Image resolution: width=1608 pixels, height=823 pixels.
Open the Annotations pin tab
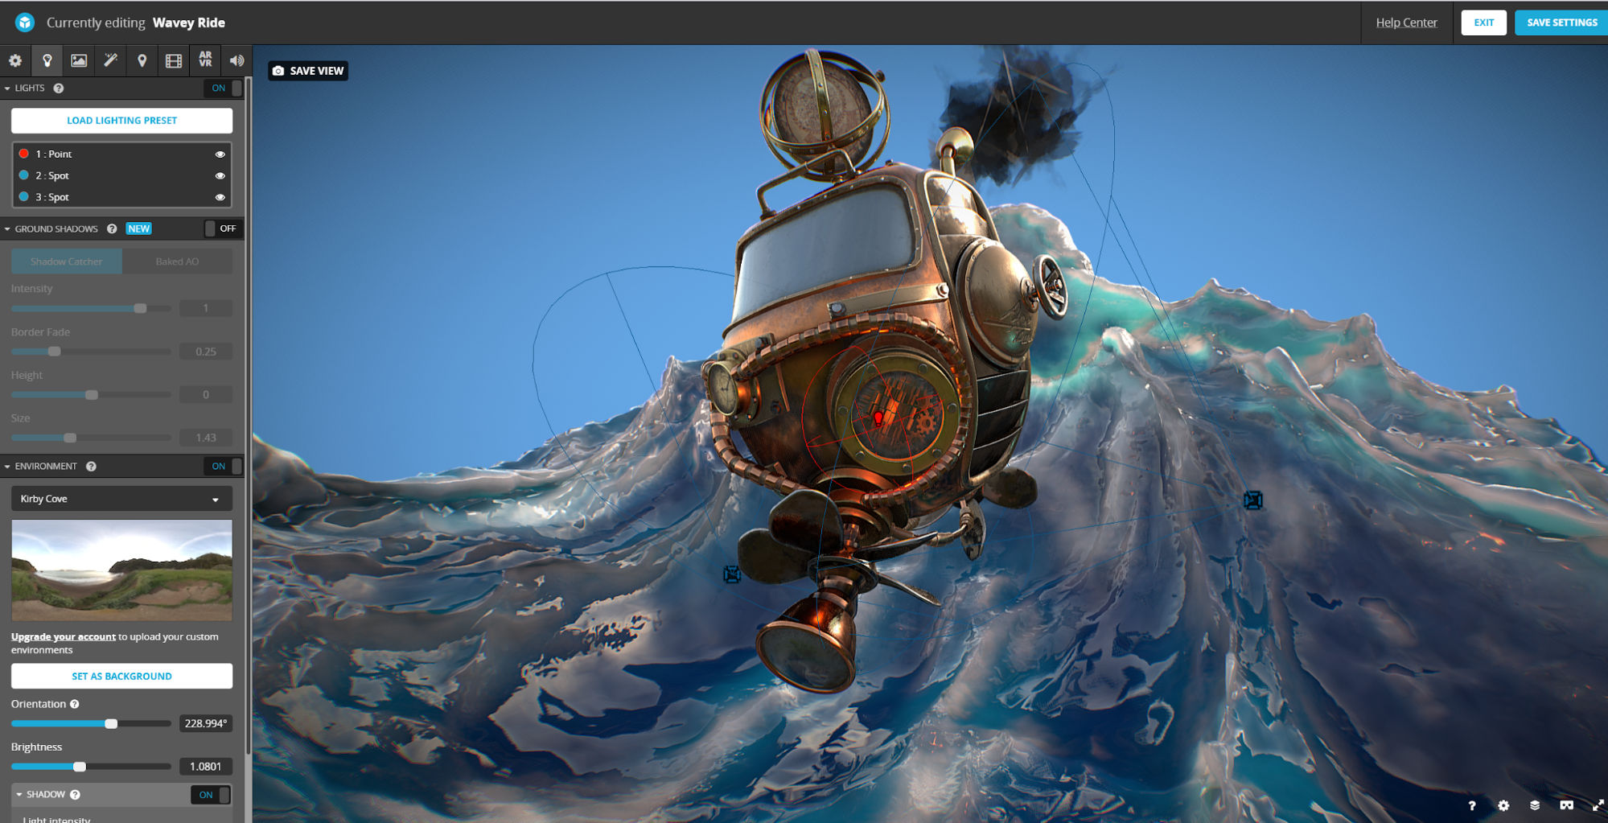(x=142, y=60)
